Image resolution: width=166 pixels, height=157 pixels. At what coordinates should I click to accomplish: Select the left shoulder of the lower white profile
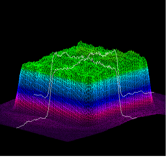[55, 70]
